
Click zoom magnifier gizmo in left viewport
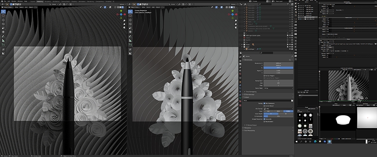click(124, 21)
